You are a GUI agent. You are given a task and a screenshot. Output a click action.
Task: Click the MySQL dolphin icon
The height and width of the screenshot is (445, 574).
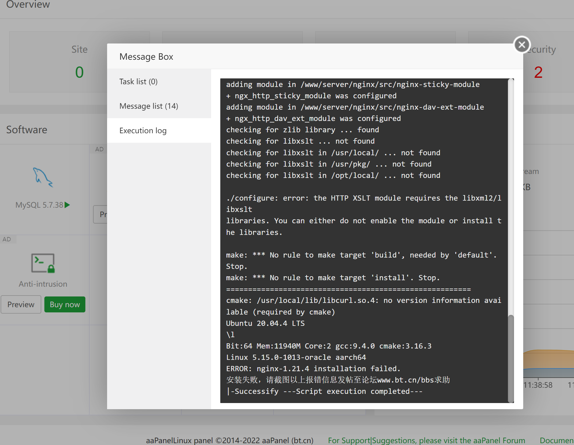click(43, 177)
